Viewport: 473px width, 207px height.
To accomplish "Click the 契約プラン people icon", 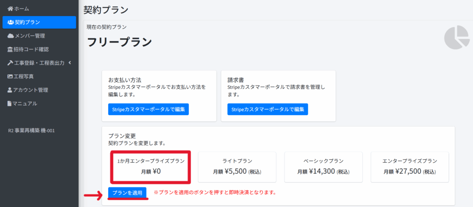I will 11,22.
